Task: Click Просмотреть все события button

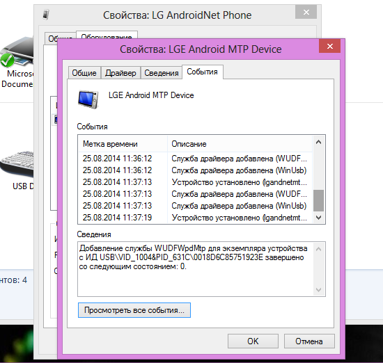Action: (134, 310)
